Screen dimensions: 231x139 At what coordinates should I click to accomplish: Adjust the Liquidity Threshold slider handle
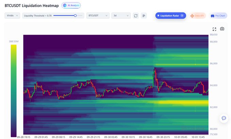click(x=75, y=16)
